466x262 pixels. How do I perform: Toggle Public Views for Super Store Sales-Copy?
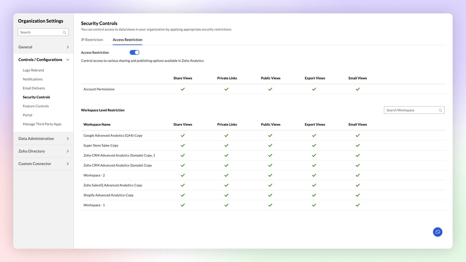tap(270, 145)
